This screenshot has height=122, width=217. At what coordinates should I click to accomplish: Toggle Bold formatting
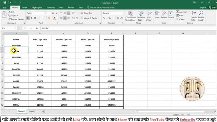[x=28, y=18]
